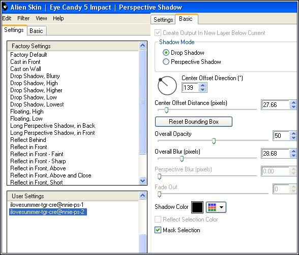Click the Overall Blur slider handle
299x255 pixels.
(x=182, y=159)
